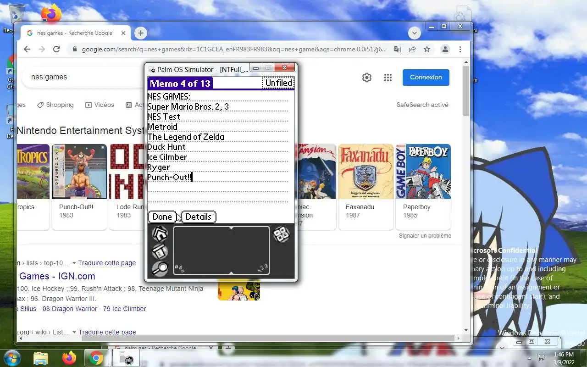Click the Metroid memo line
Image resolution: width=587 pixels, height=367 pixels.
[162, 127]
